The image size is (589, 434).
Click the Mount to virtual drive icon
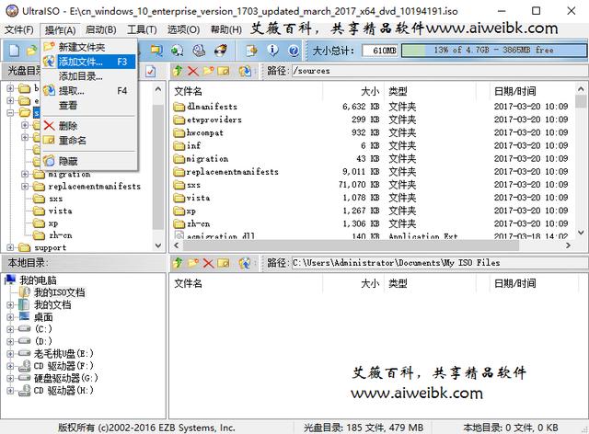coord(199,51)
